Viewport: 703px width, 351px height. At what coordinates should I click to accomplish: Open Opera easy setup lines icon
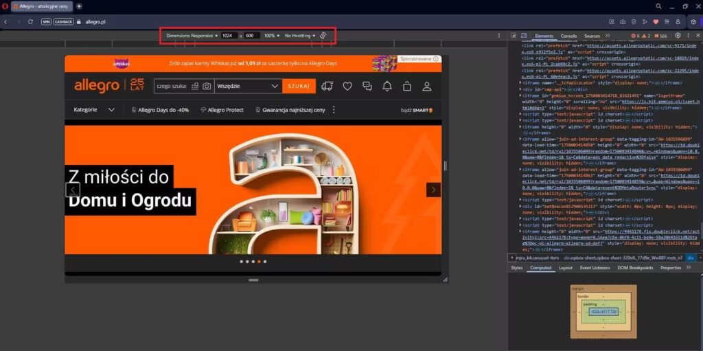tap(667, 21)
